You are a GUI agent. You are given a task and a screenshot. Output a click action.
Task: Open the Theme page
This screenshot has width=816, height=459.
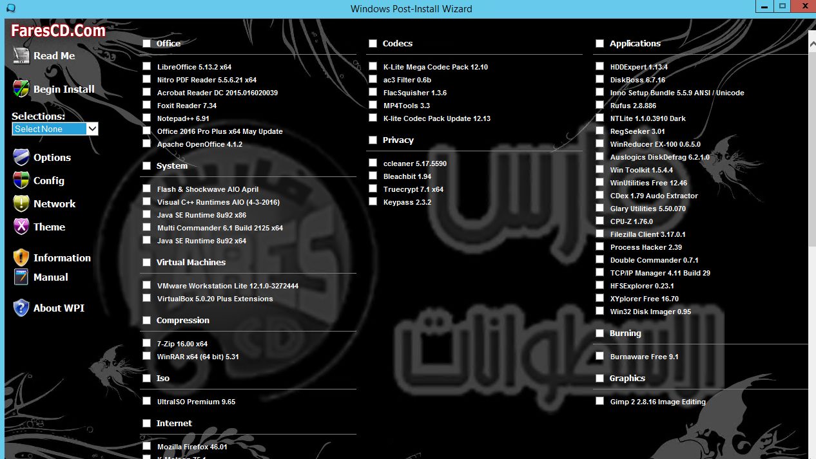pos(50,227)
